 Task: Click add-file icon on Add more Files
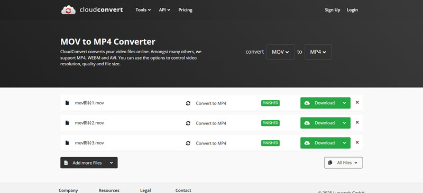point(66,163)
